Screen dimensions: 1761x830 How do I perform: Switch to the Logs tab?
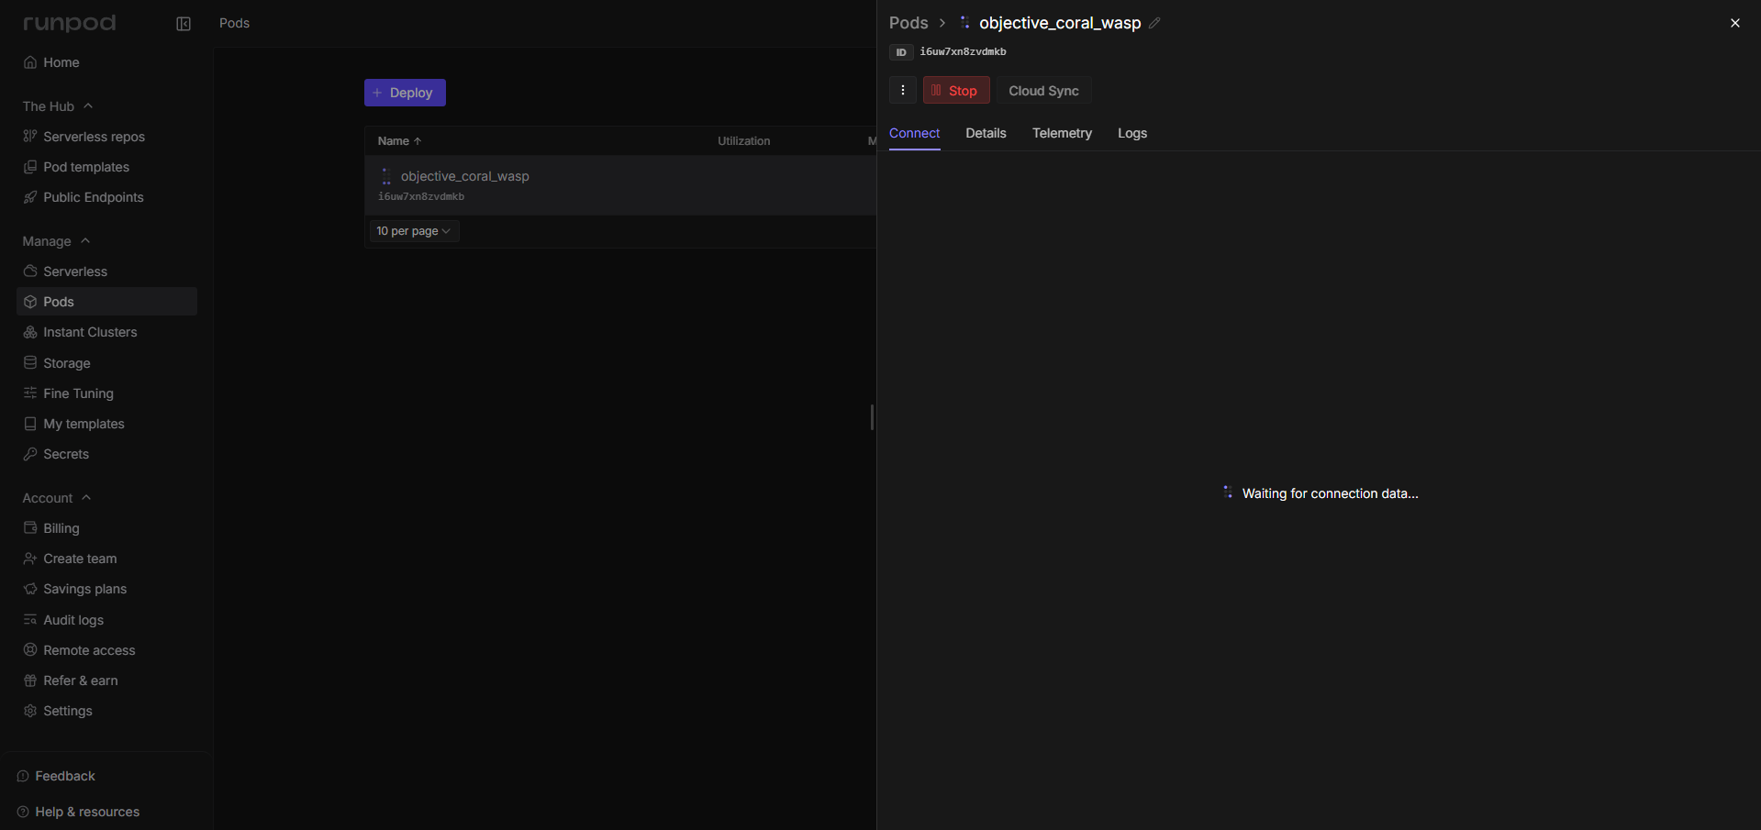[x=1131, y=133]
